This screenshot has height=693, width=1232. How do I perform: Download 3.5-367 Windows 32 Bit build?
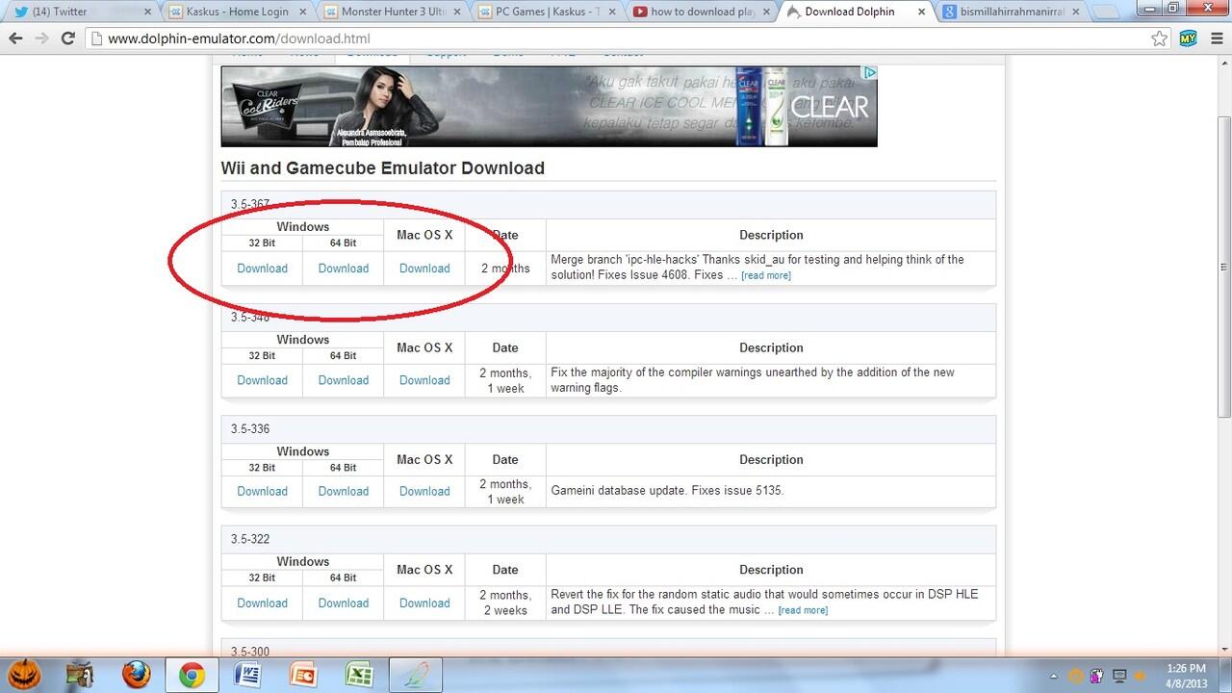262,269
